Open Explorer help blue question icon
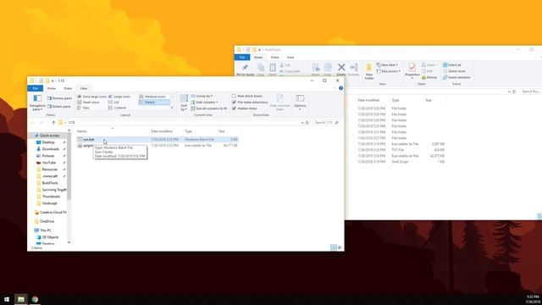The height and width of the screenshot is (305, 542). coord(340,88)
